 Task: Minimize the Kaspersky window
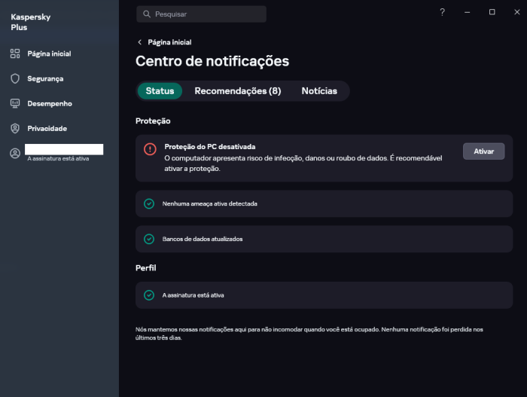468,12
